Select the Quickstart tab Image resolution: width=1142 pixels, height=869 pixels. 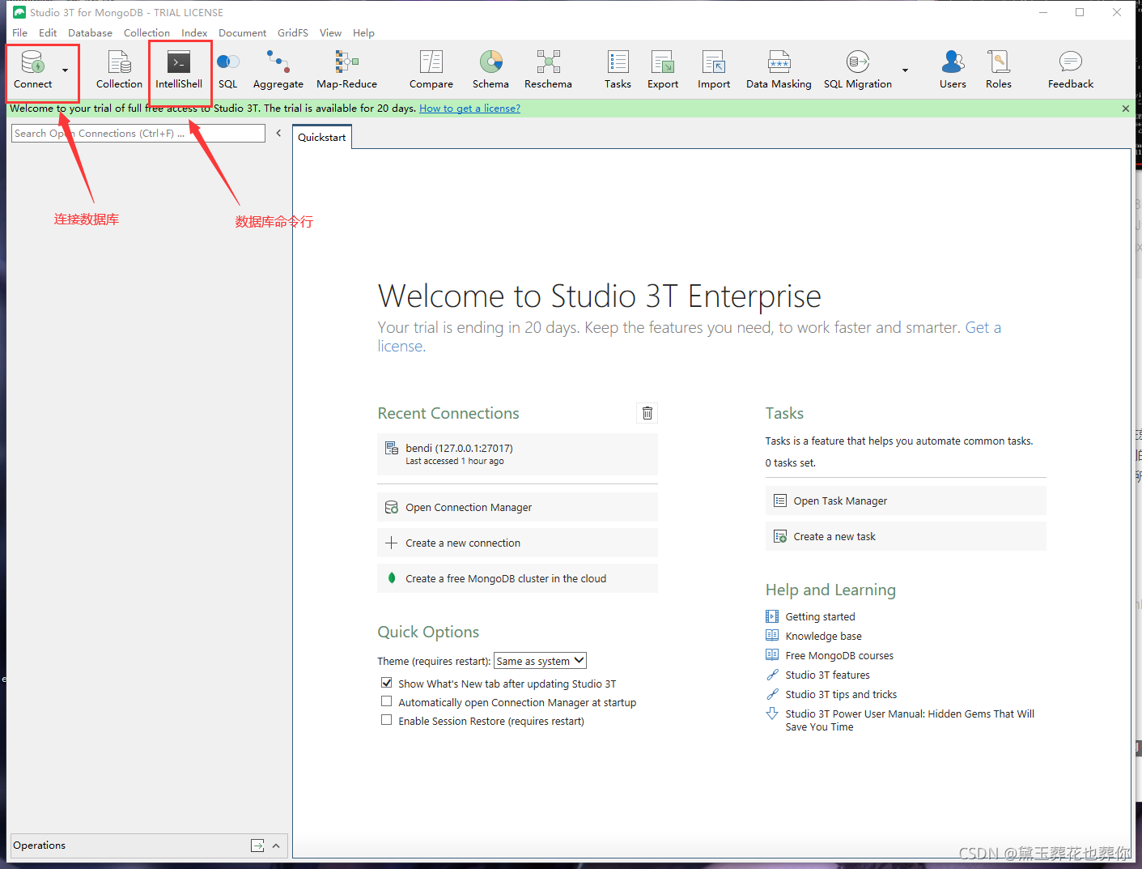[x=321, y=138]
